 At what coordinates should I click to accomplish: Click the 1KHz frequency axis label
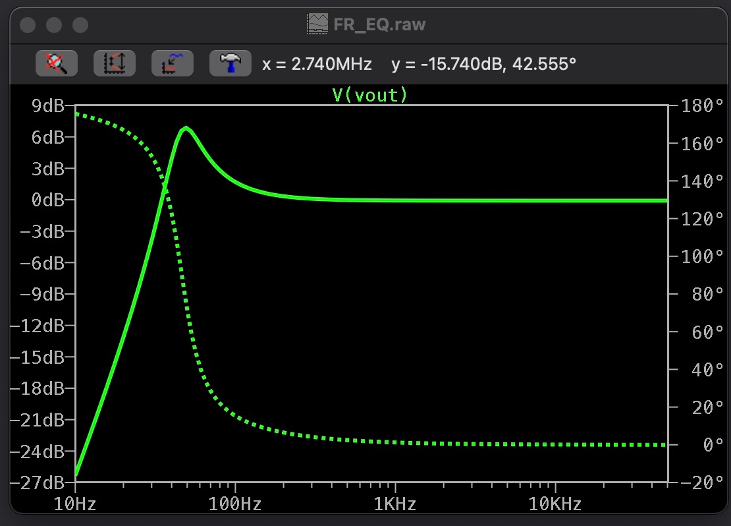coord(395,504)
